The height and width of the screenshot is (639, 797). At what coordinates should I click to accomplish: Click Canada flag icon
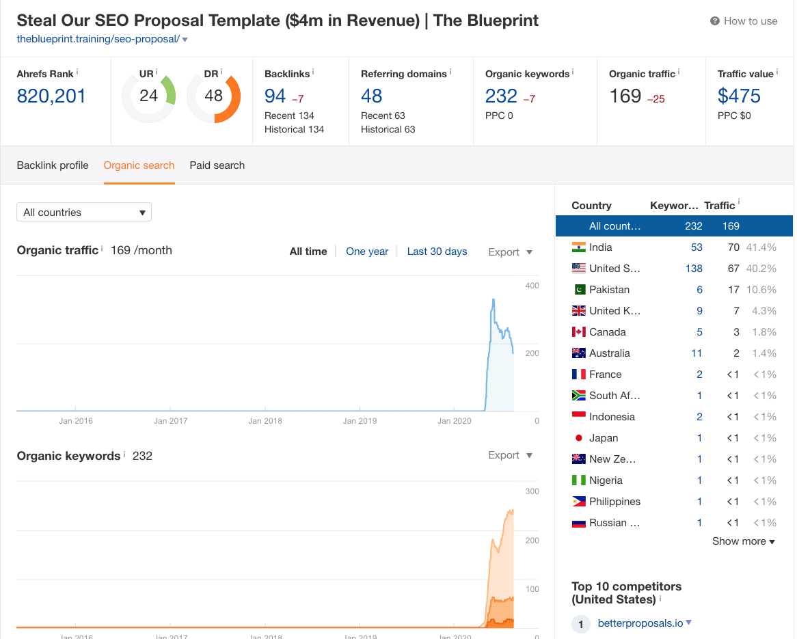tap(578, 332)
